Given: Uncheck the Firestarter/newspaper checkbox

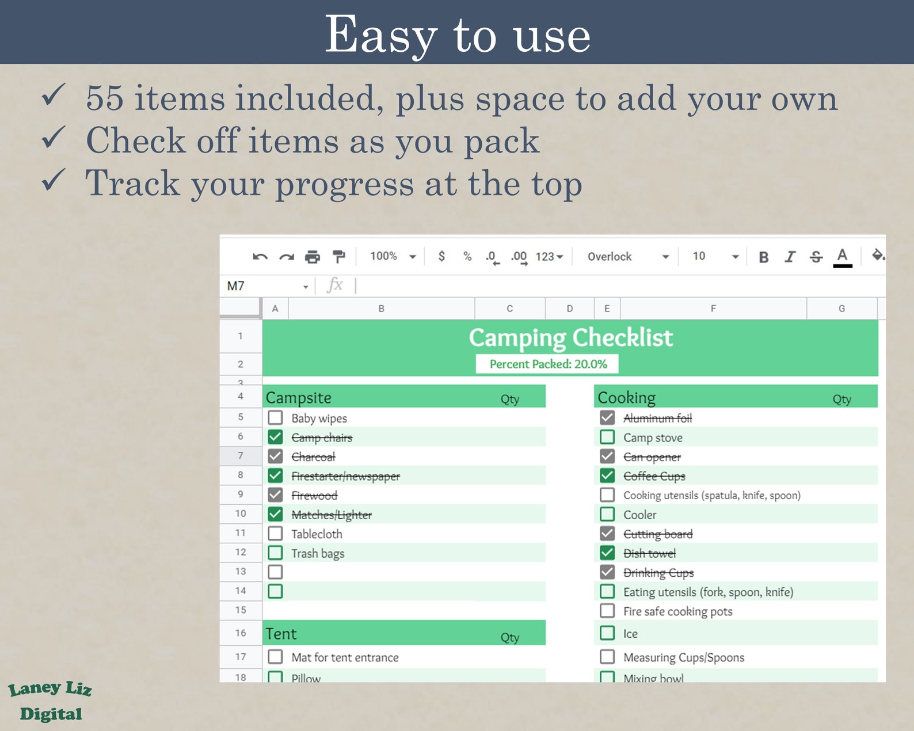Looking at the screenshot, I should coord(275,475).
